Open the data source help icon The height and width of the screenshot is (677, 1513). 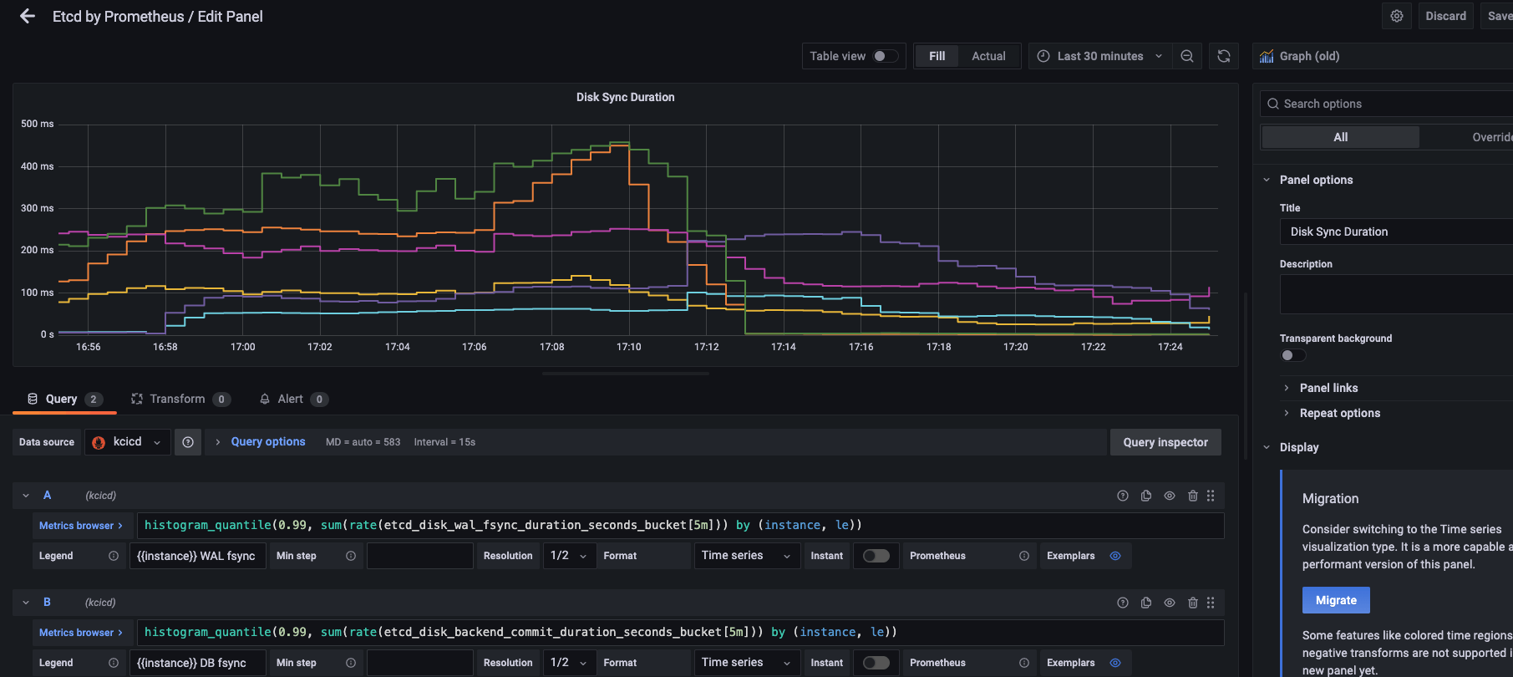(x=188, y=442)
